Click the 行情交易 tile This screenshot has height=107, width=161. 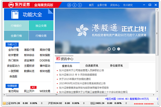click(x=41, y=35)
